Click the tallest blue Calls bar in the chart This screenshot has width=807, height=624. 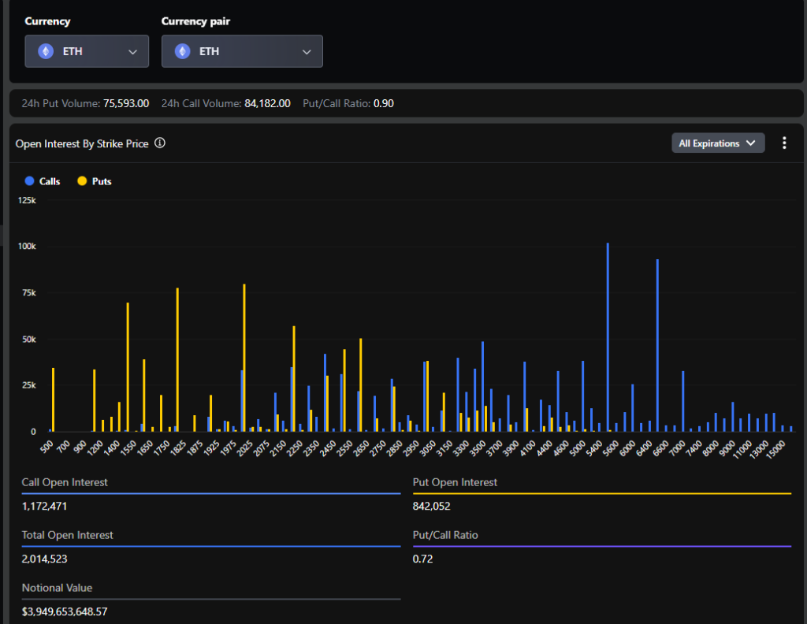608,339
